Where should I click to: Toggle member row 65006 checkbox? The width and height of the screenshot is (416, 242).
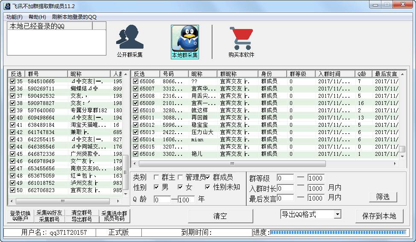(135, 81)
